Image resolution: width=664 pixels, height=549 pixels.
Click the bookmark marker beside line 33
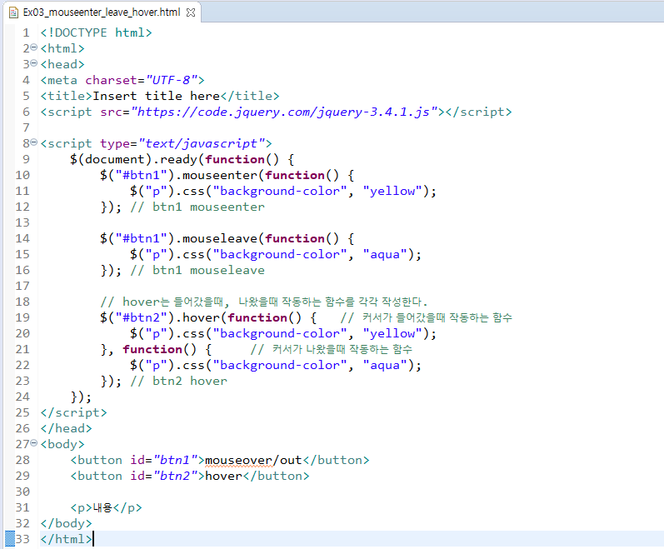(x=9, y=539)
